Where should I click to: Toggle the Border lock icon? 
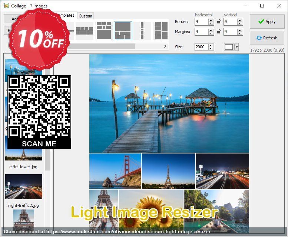(219, 22)
